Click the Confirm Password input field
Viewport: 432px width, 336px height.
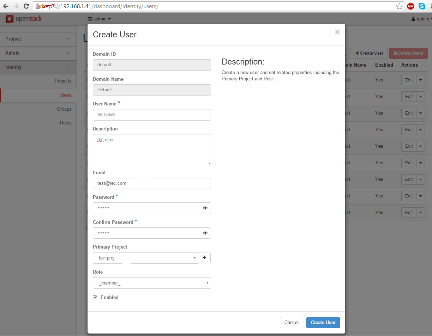(x=152, y=233)
